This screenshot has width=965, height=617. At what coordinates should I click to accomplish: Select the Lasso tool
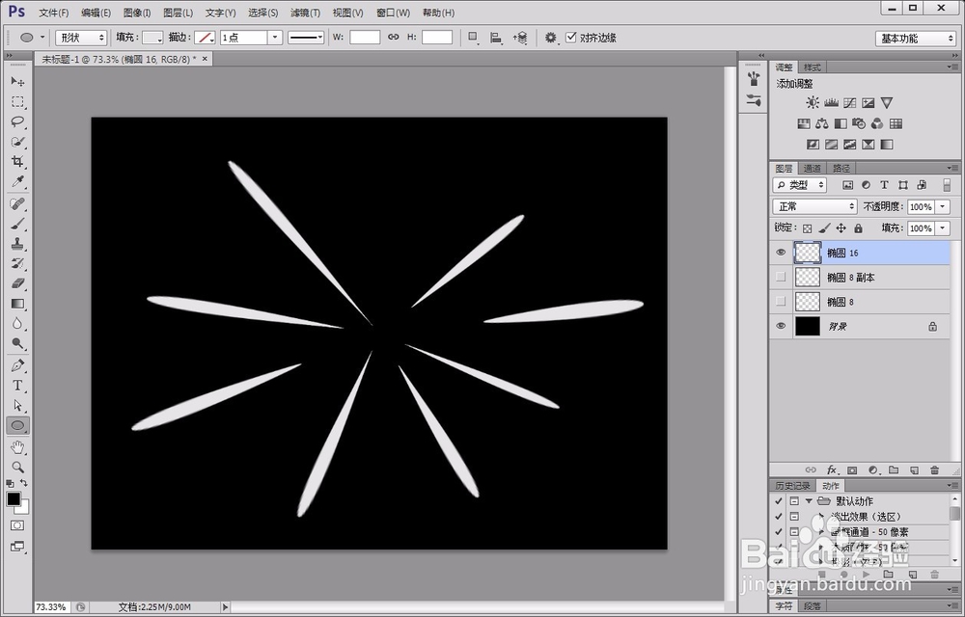pos(17,121)
